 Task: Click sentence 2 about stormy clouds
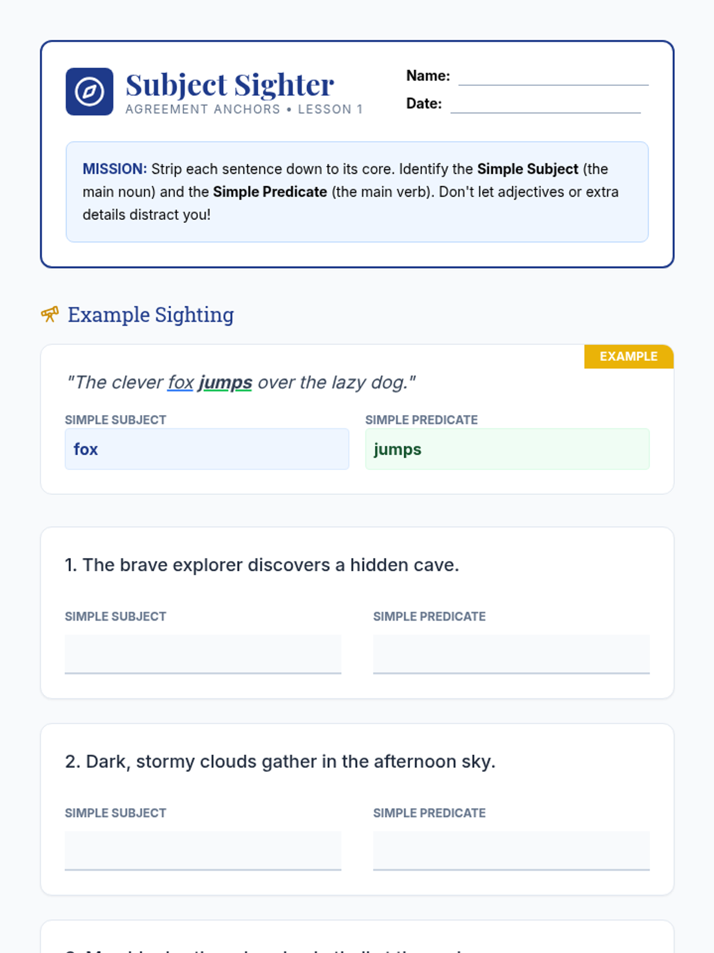point(280,761)
